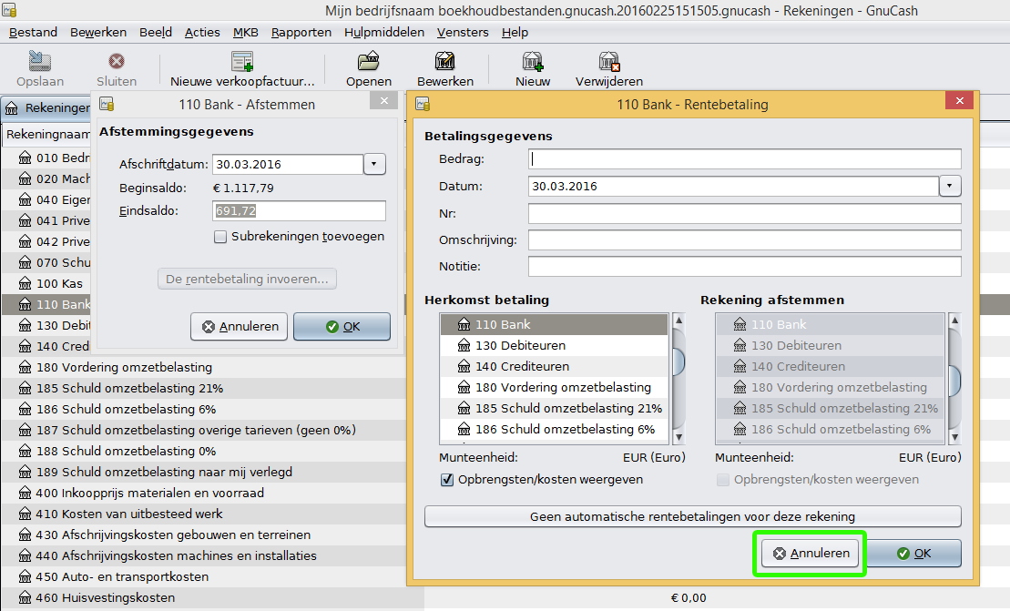The width and height of the screenshot is (1010, 611).
Task: Create new invoice via Nieuwe verkoopfactuur icon
Action: pyautogui.click(x=242, y=61)
